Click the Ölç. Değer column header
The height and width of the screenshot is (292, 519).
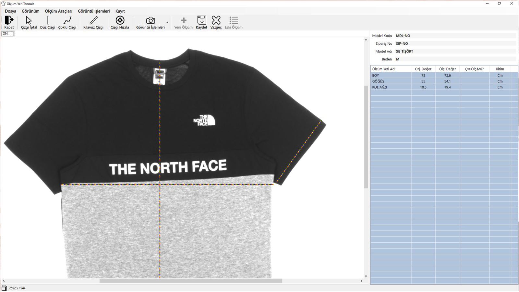pyautogui.click(x=448, y=69)
